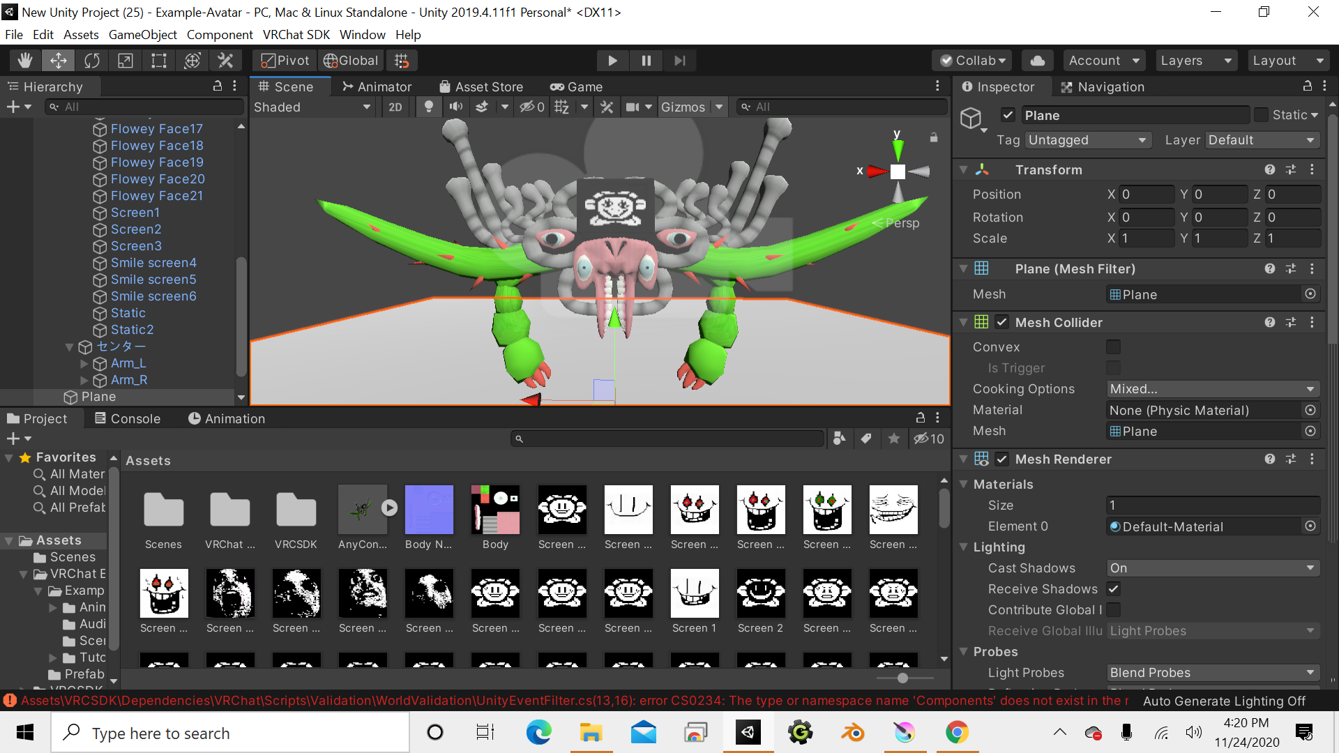Viewport: 1339px width, 753px height.
Task: Toggle scene effects icon
Action: click(482, 107)
